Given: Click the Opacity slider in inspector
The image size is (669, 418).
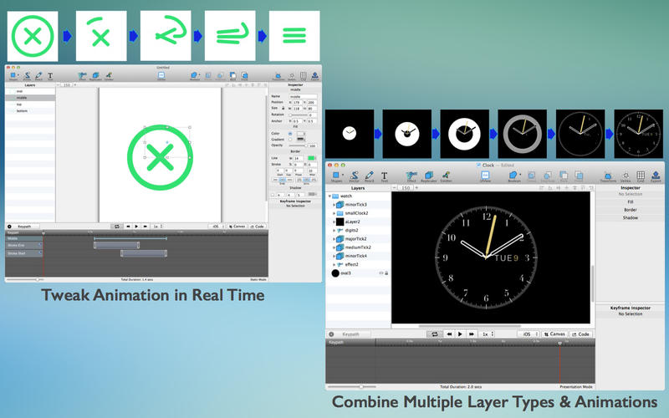Looking at the screenshot, I should [299, 145].
